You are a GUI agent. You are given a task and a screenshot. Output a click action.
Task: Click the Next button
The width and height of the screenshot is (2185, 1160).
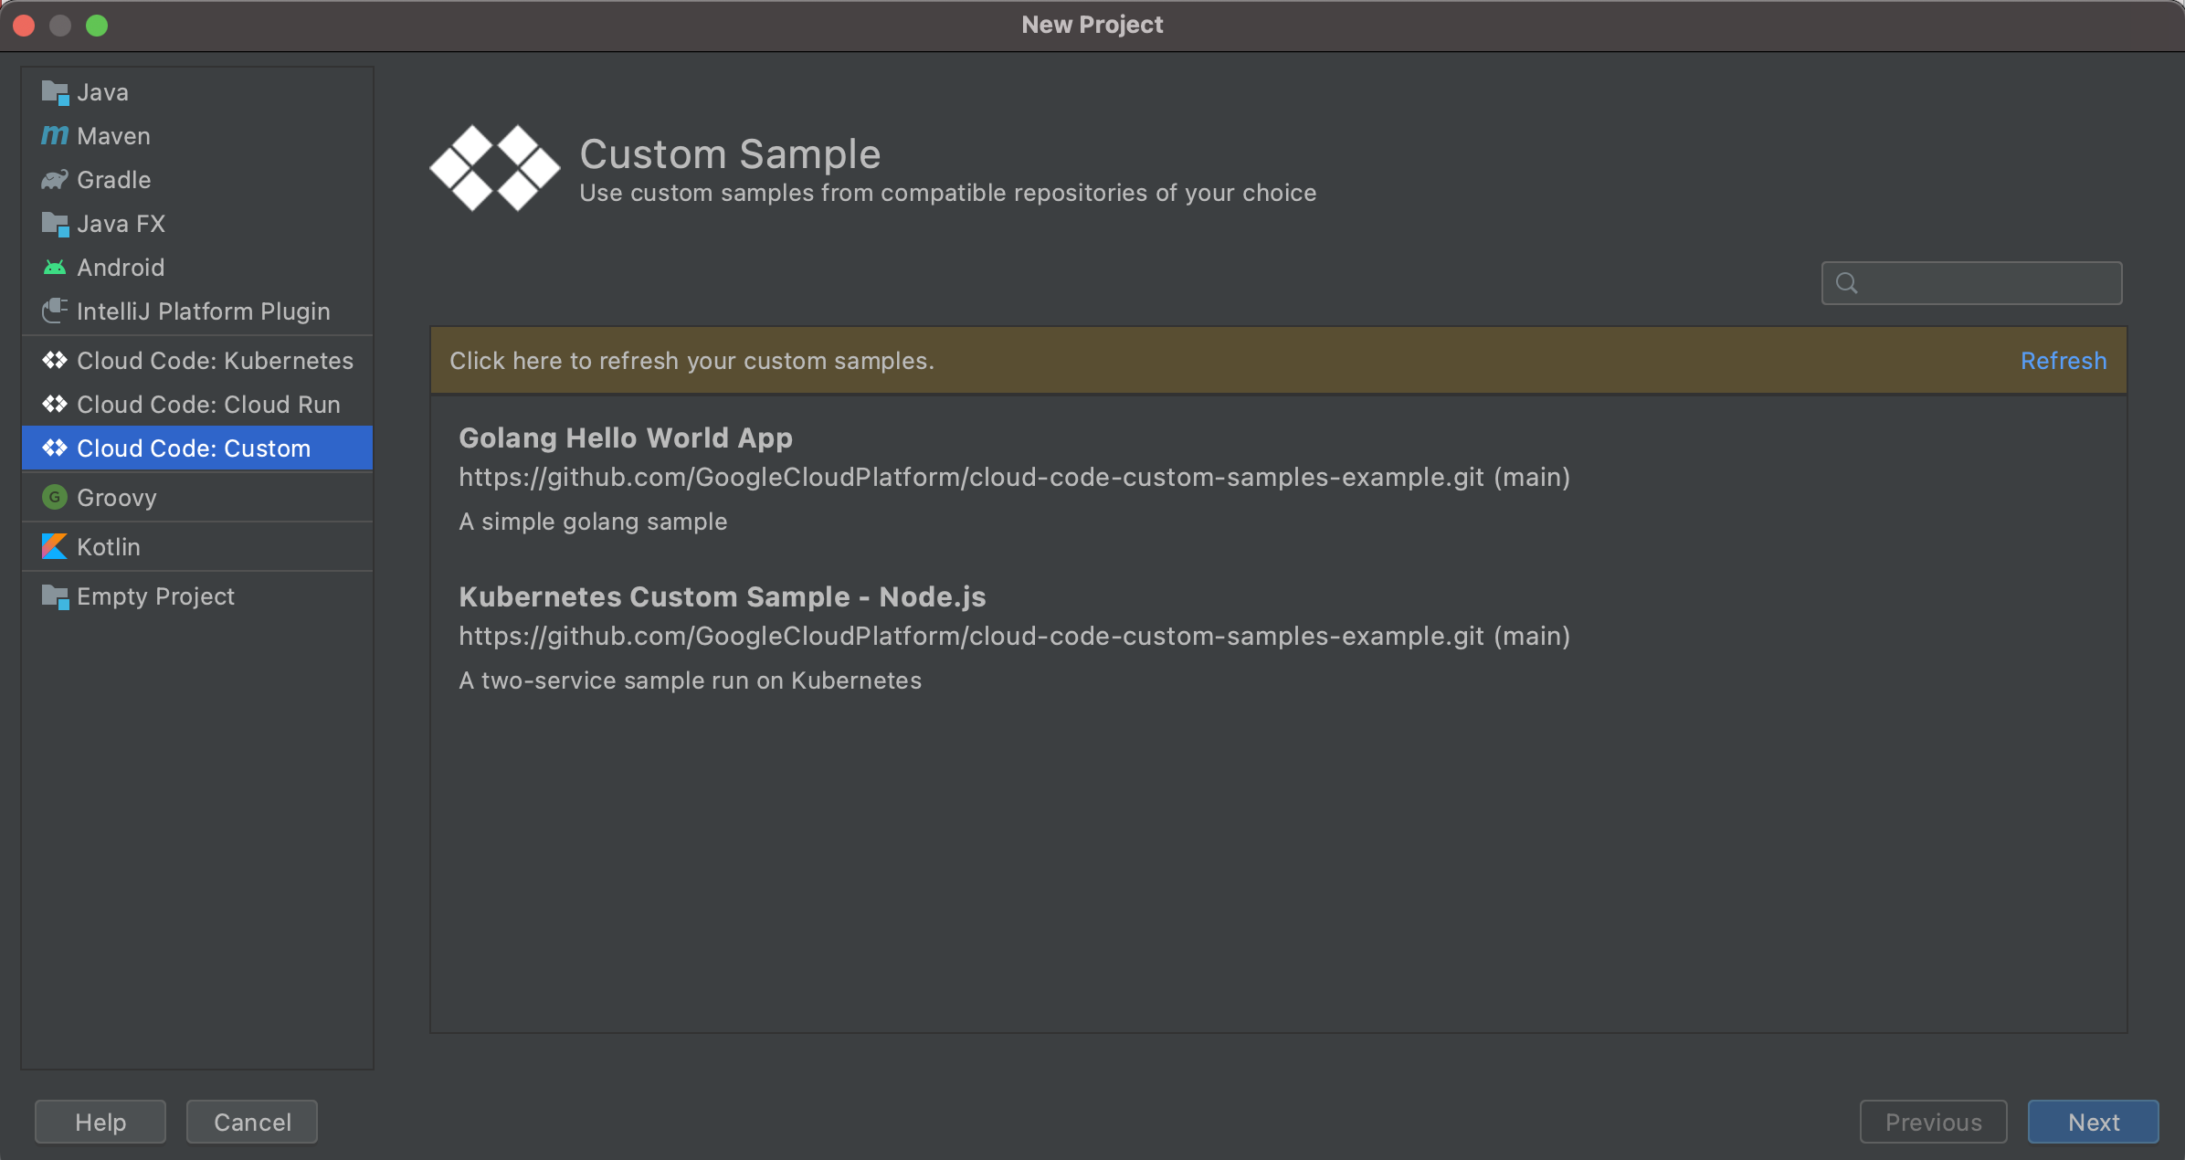[2092, 1122]
